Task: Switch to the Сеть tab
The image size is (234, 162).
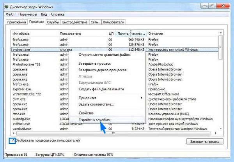Action: 94,22
